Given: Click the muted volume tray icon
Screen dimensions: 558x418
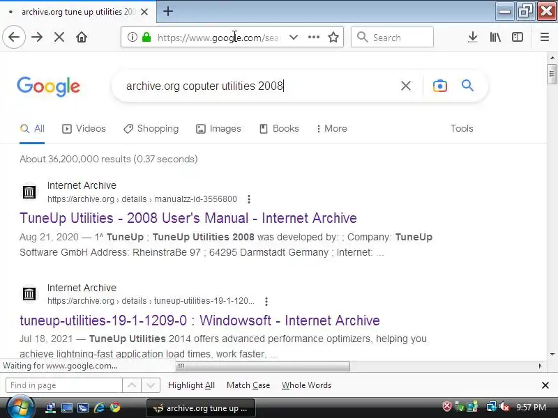Looking at the screenshot, I should [504, 407].
